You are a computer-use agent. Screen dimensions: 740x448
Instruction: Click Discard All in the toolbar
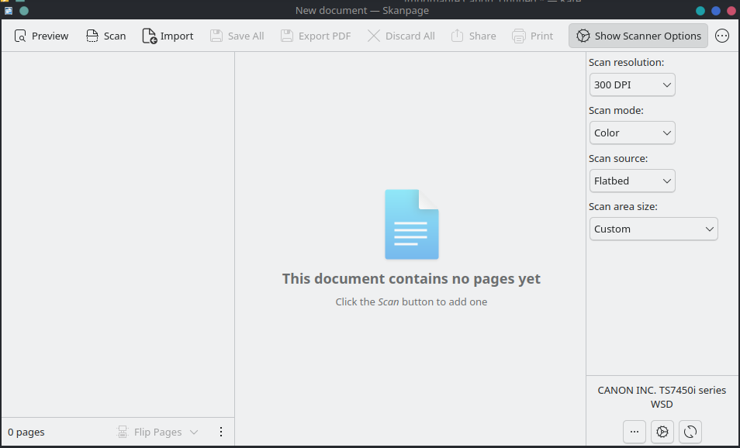click(x=401, y=36)
